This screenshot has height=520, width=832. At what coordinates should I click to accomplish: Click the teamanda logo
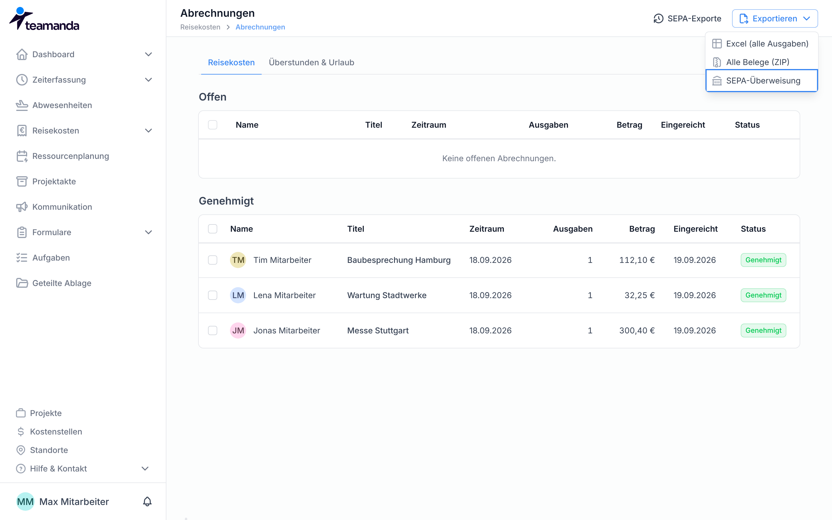pos(44,19)
